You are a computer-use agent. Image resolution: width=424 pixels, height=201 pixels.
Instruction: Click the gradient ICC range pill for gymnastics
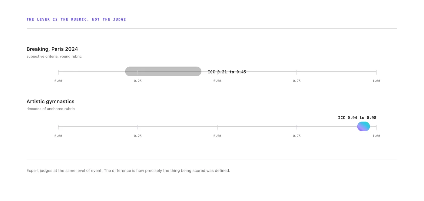pos(363,126)
